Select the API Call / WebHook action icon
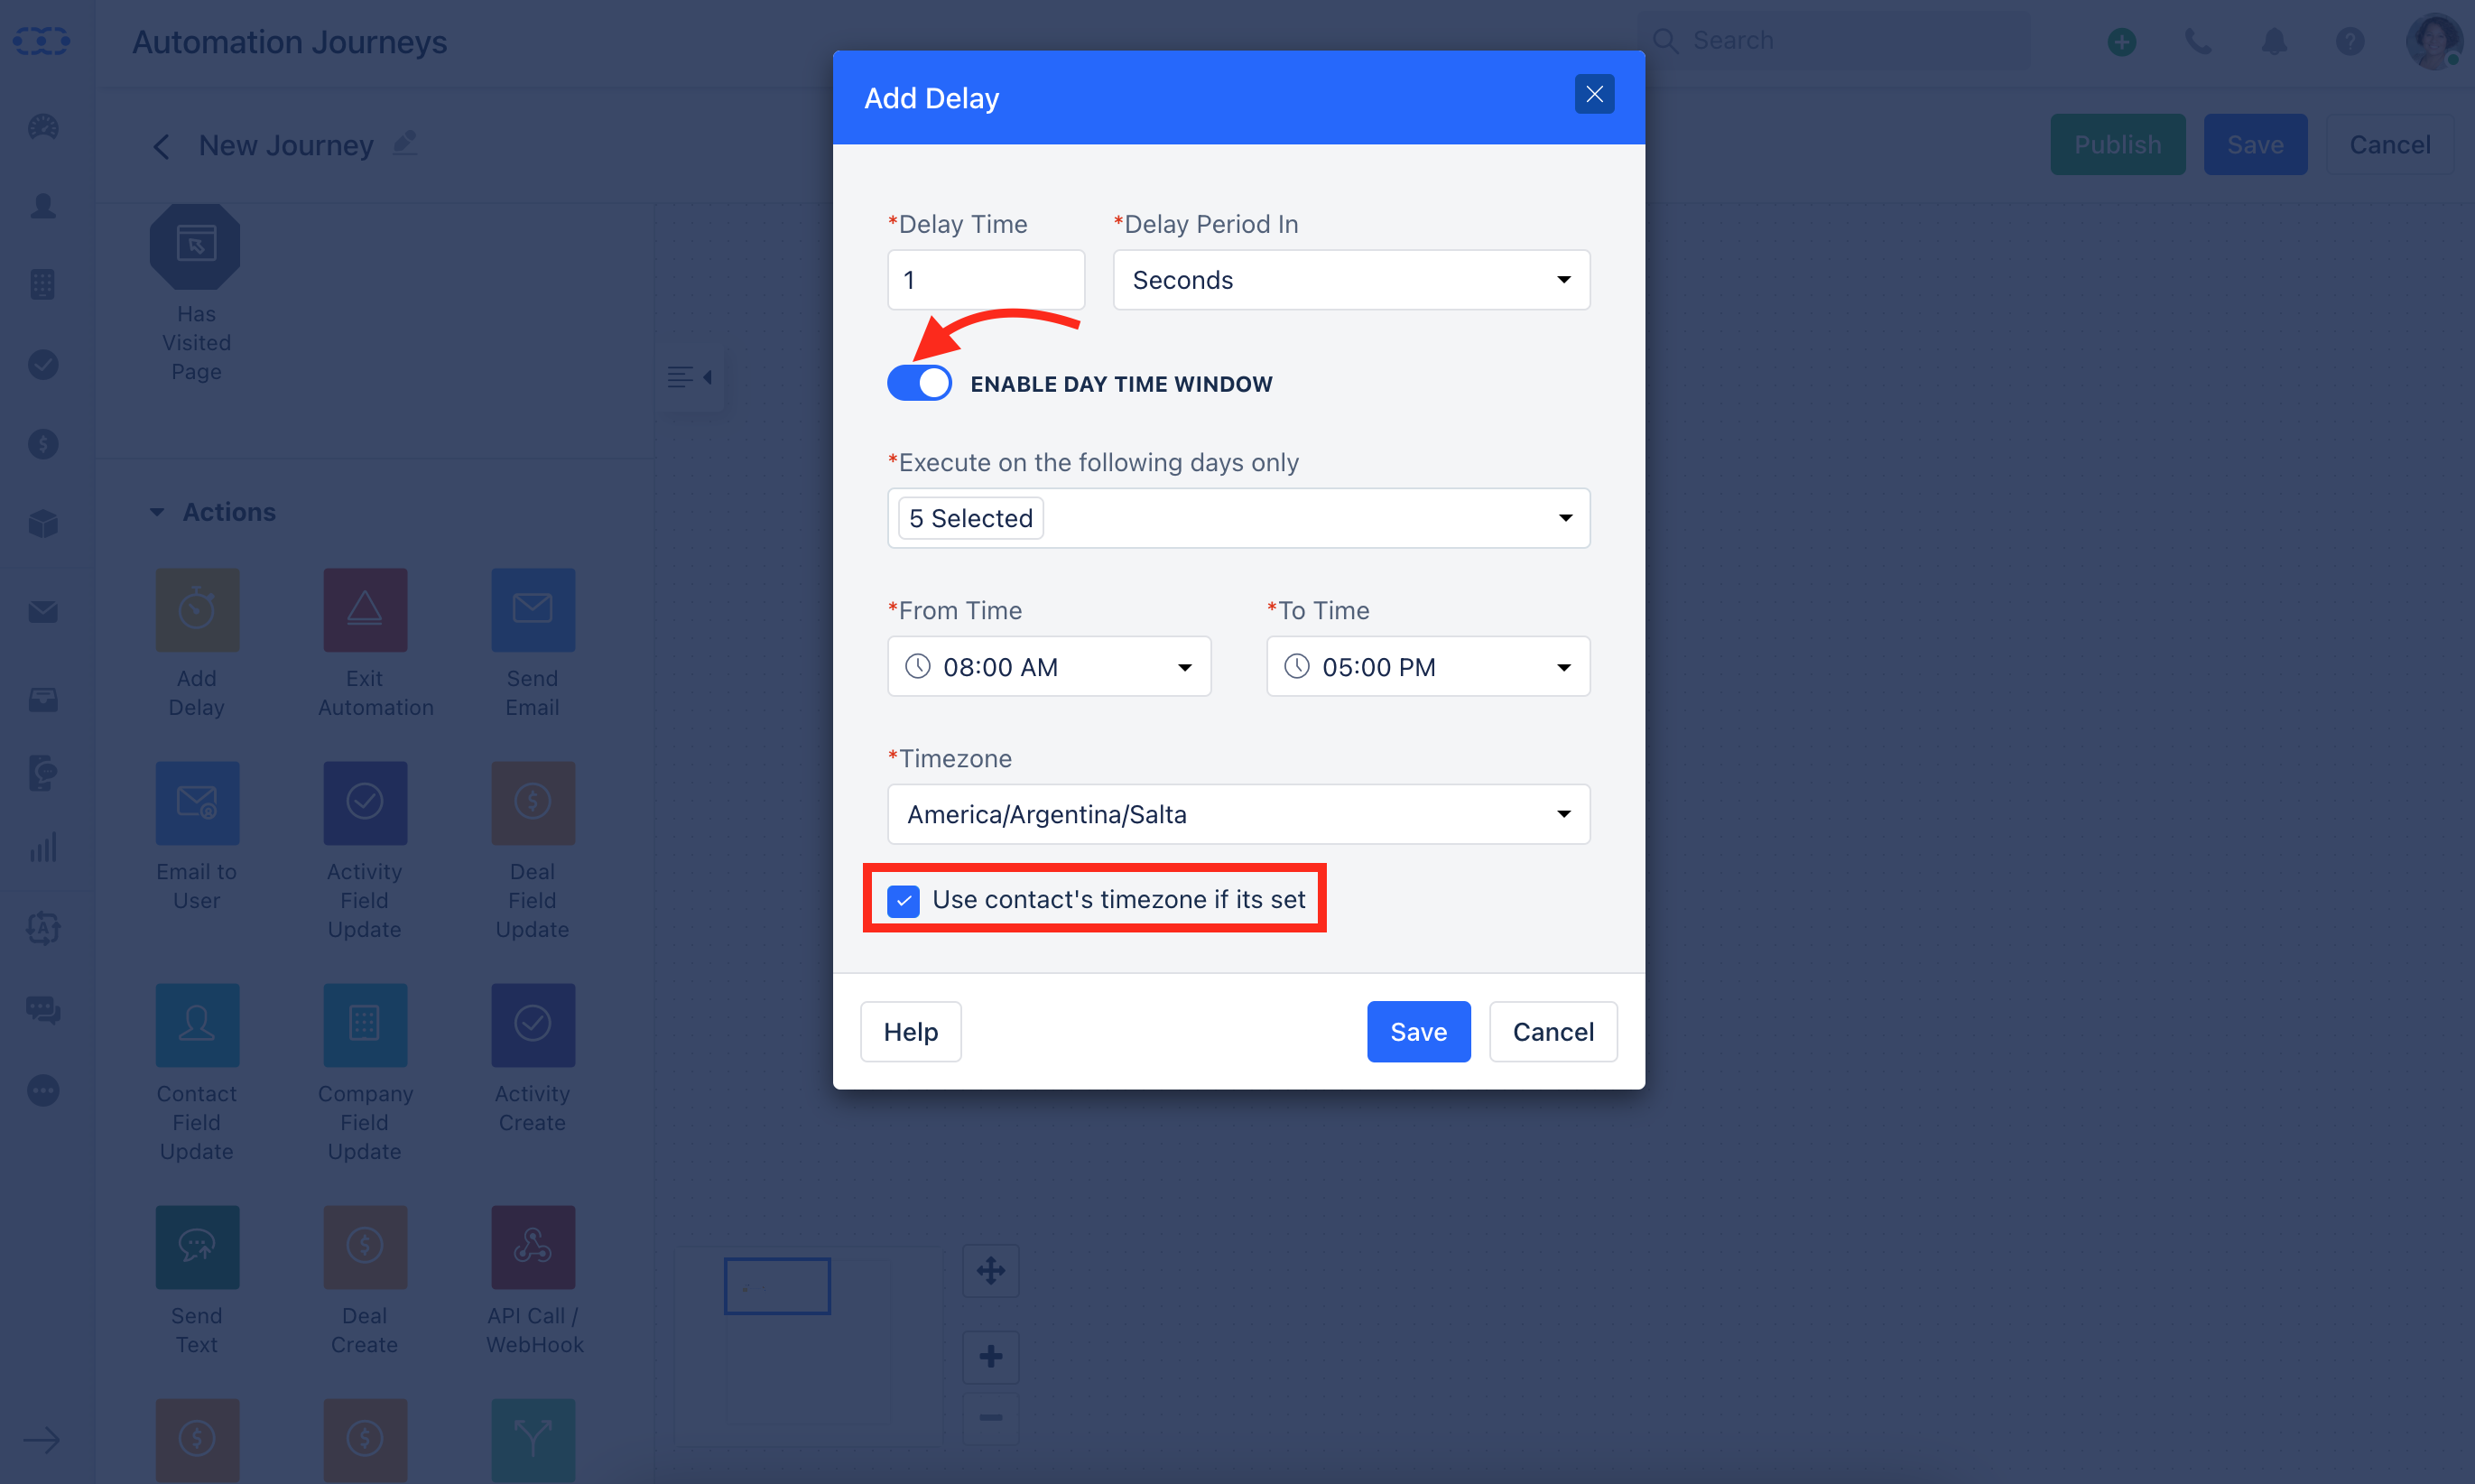The width and height of the screenshot is (2475, 1484). (533, 1247)
